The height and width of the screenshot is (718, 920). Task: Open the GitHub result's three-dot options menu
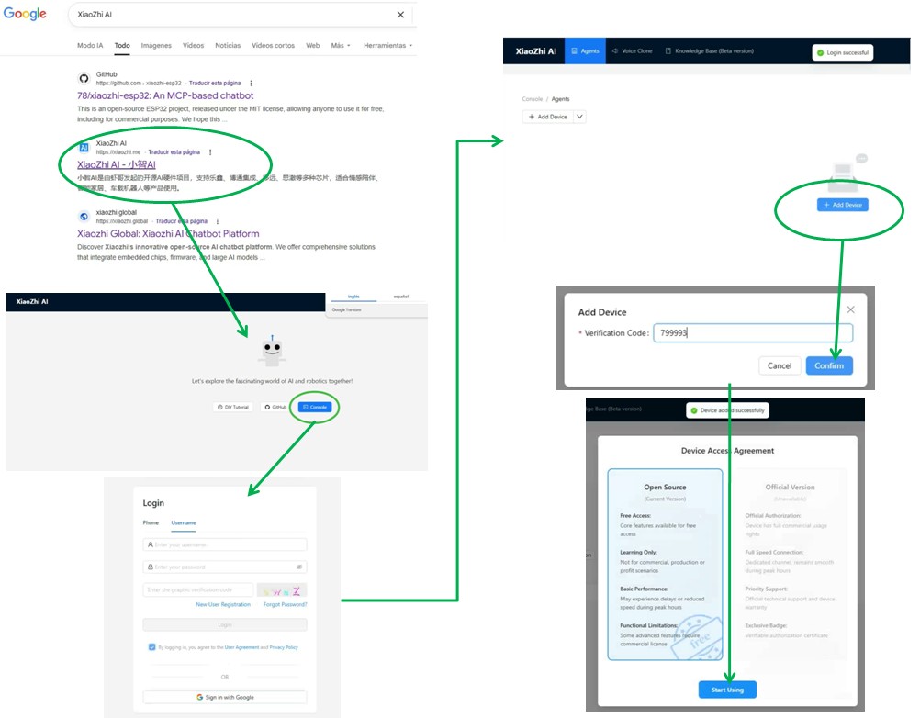pyautogui.click(x=252, y=84)
